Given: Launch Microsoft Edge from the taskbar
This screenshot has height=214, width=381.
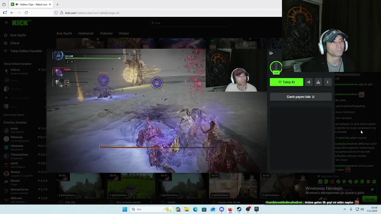Looking at the screenshot, I should [195, 209].
